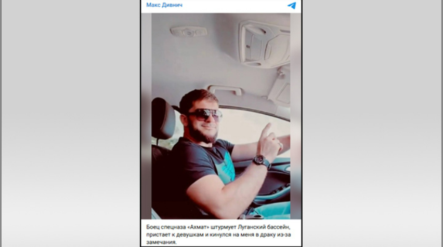This screenshot has width=443, height=247.
Task: Click the overhead console on the car ceiling
Action: click(265, 44)
